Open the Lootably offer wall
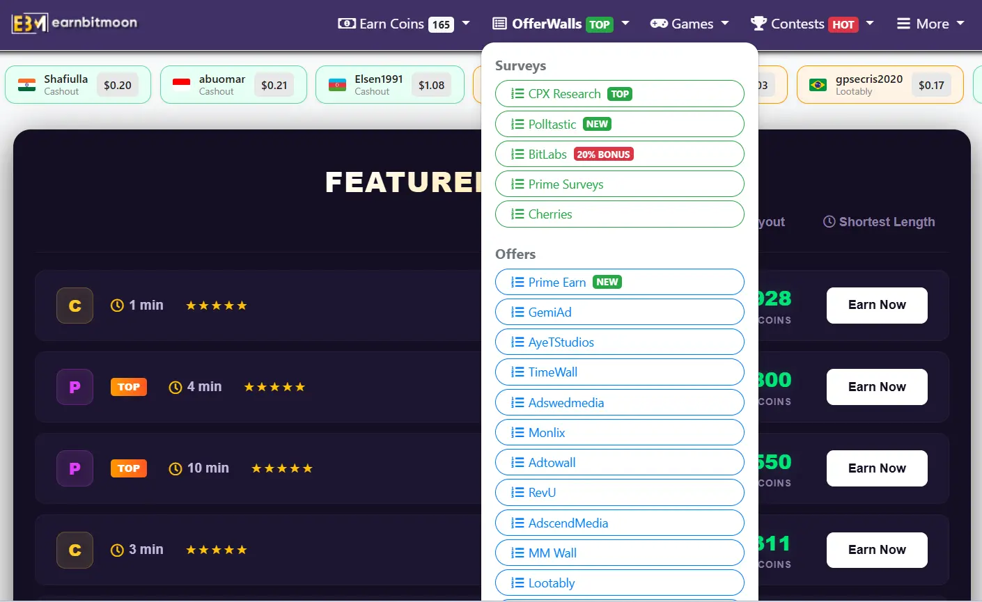This screenshot has height=602, width=982. [x=620, y=583]
